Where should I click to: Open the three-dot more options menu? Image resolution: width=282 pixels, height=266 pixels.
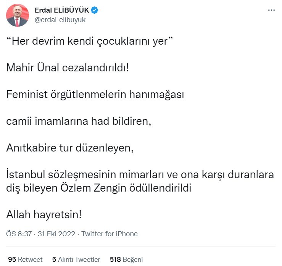(x=271, y=10)
